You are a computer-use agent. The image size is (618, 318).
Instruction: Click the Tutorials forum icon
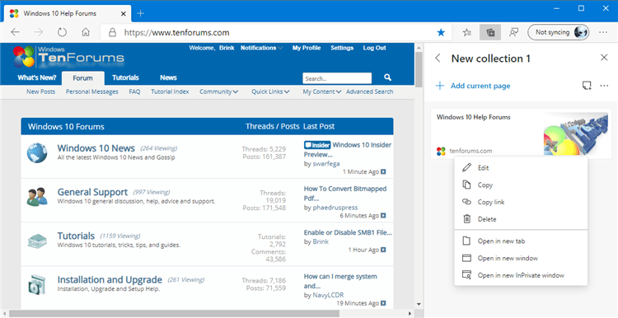click(x=37, y=241)
